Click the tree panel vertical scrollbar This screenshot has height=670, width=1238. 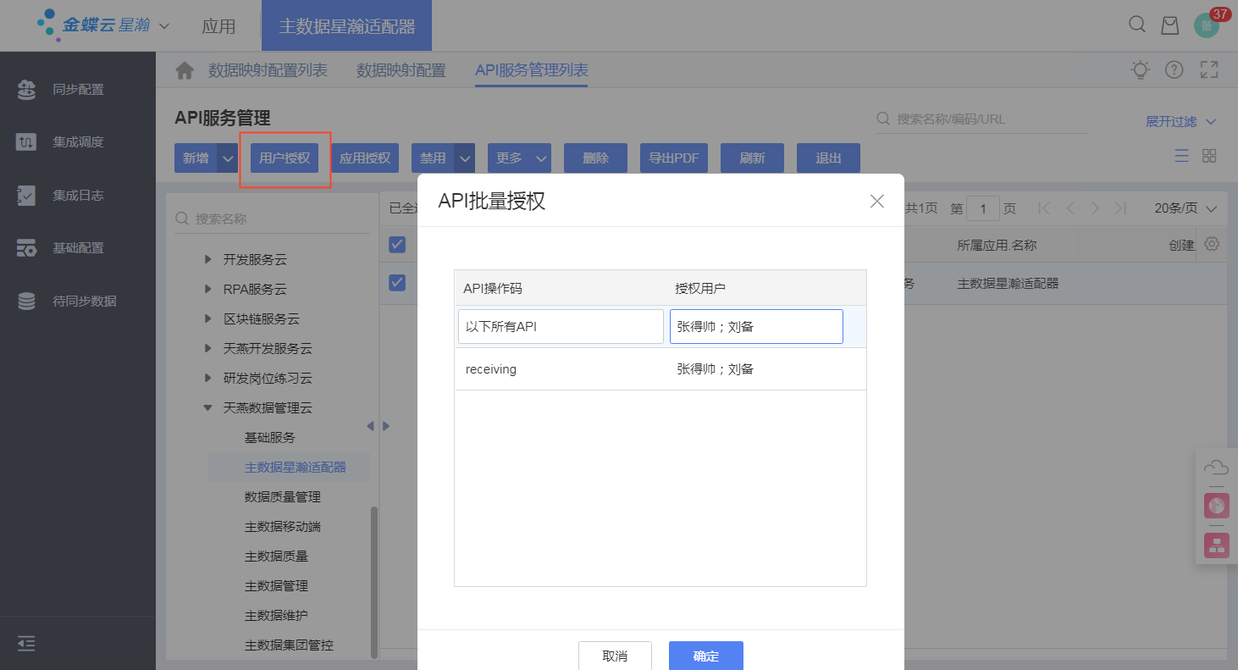click(374, 581)
